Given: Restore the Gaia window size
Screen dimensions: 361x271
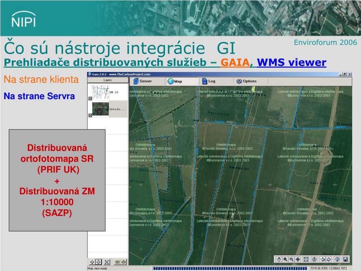Looking at the screenshot, I should 345,74.
